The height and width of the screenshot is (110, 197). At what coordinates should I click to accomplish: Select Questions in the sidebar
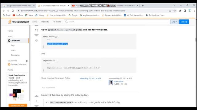click(18, 41)
